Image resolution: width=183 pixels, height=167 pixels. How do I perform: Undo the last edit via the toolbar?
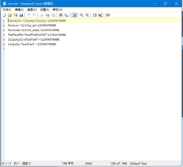tap(29, 15)
